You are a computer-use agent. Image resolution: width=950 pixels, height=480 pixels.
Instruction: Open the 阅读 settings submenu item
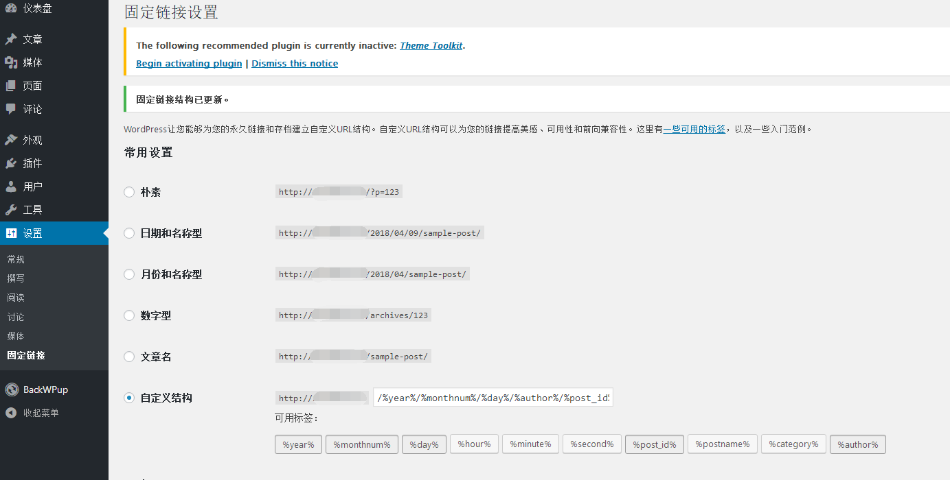(16, 298)
